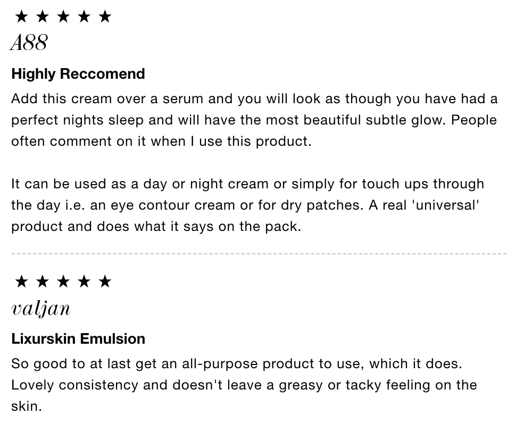515x431 pixels.
Task: Click the fifth star of A88's rating
Action: 105,16
